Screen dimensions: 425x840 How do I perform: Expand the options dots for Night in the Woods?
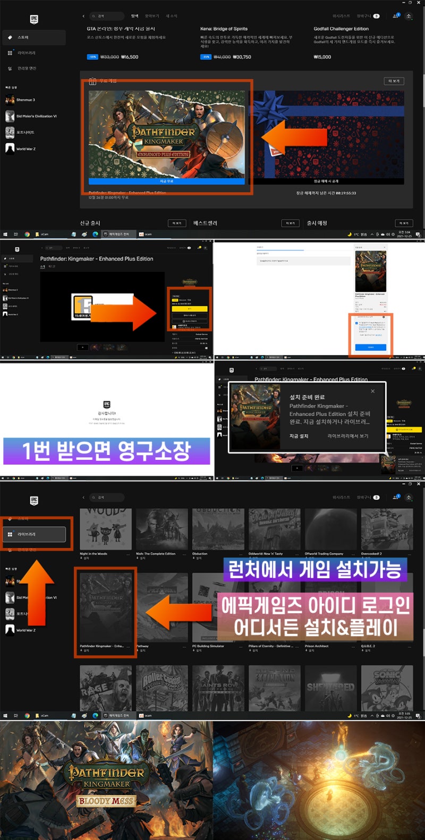tap(128, 554)
